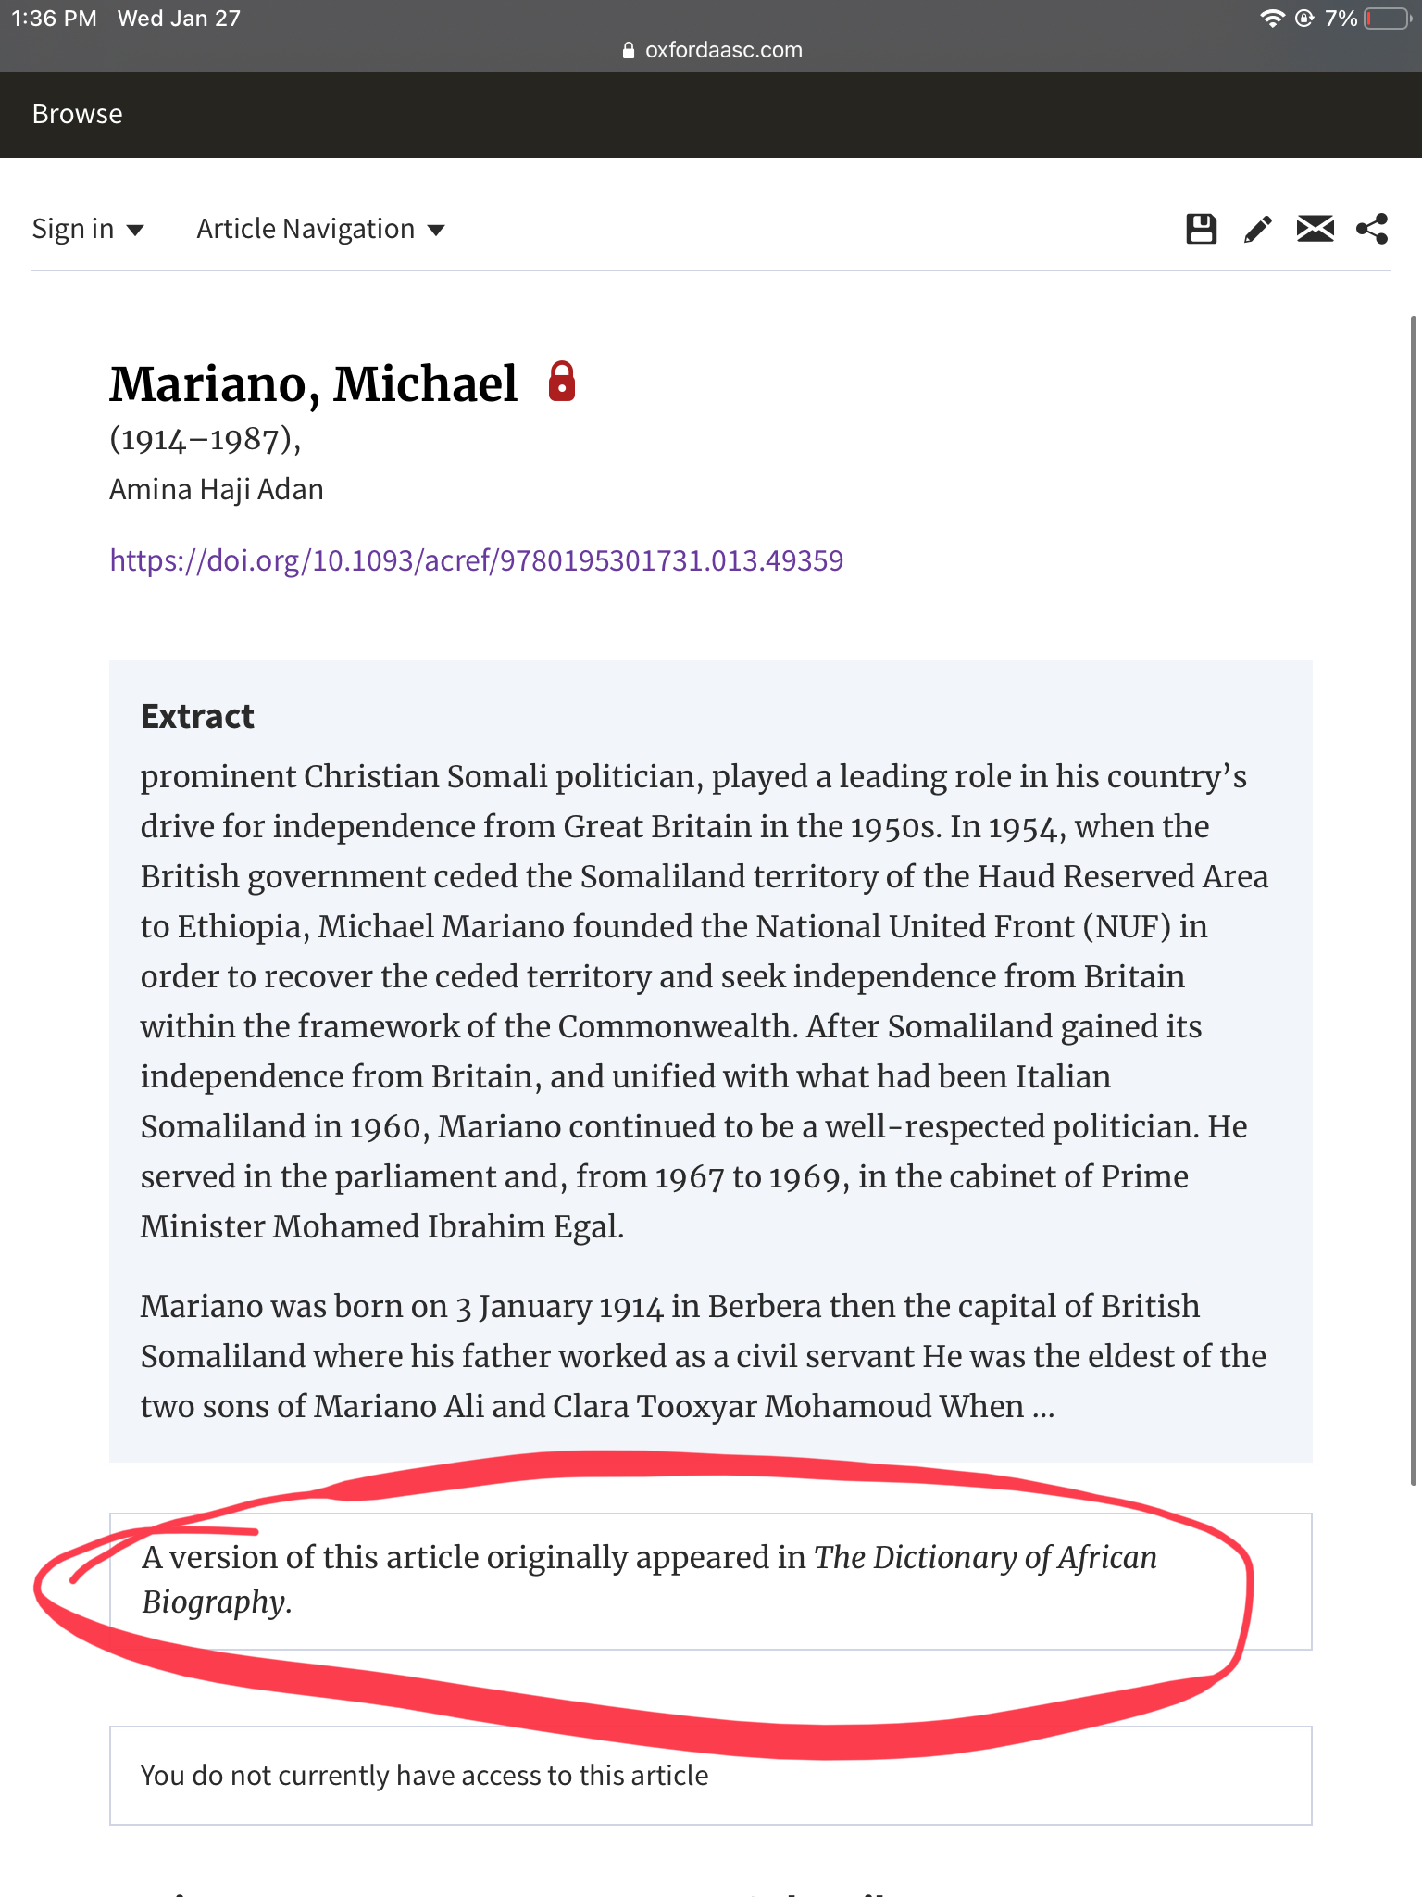The width and height of the screenshot is (1422, 1897).
Task: Click the save article floppy disk icon
Action: (x=1201, y=229)
